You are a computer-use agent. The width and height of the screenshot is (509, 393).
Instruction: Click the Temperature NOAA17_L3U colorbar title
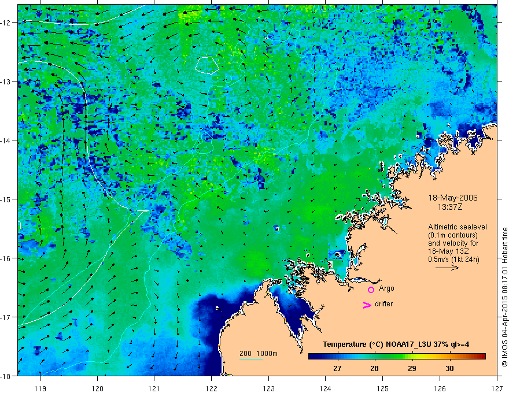point(396,344)
